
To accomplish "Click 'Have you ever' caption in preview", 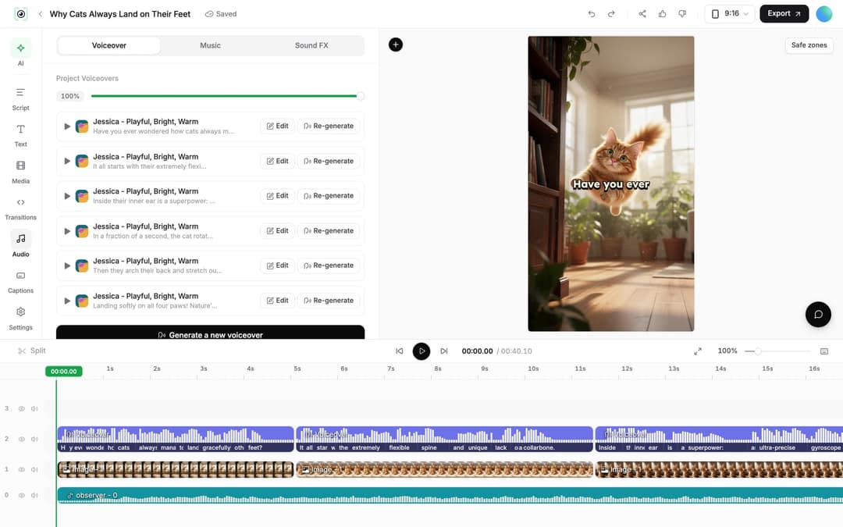I will pyautogui.click(x=610, y=184).
